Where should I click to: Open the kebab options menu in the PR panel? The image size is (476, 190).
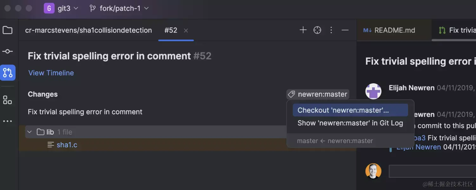point(331,30)
